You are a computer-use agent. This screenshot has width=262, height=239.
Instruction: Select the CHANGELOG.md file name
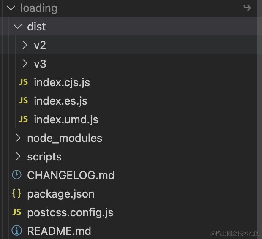[71, 175]
